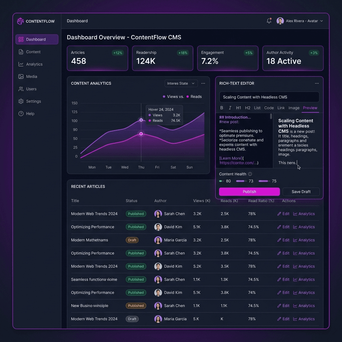Click Alex Rivera's avatar picture
This screenshot has height=342, width=342.
[280, 21]
